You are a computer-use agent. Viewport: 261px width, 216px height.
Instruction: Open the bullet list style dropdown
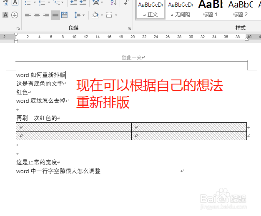coord(35,2)
